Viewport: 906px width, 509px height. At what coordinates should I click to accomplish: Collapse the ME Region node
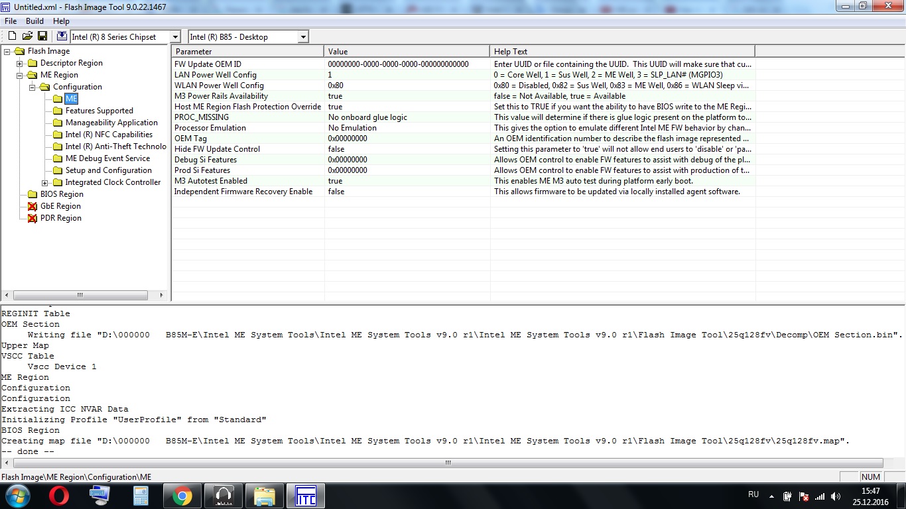(20, 75)
